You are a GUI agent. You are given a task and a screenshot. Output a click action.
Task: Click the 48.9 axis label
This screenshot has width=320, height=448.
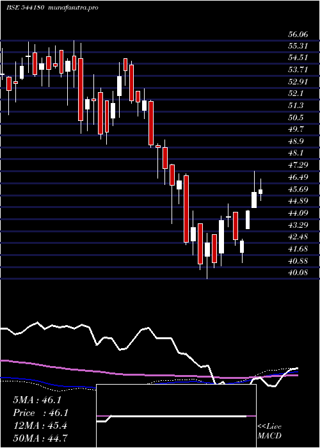tap(296, 141)
